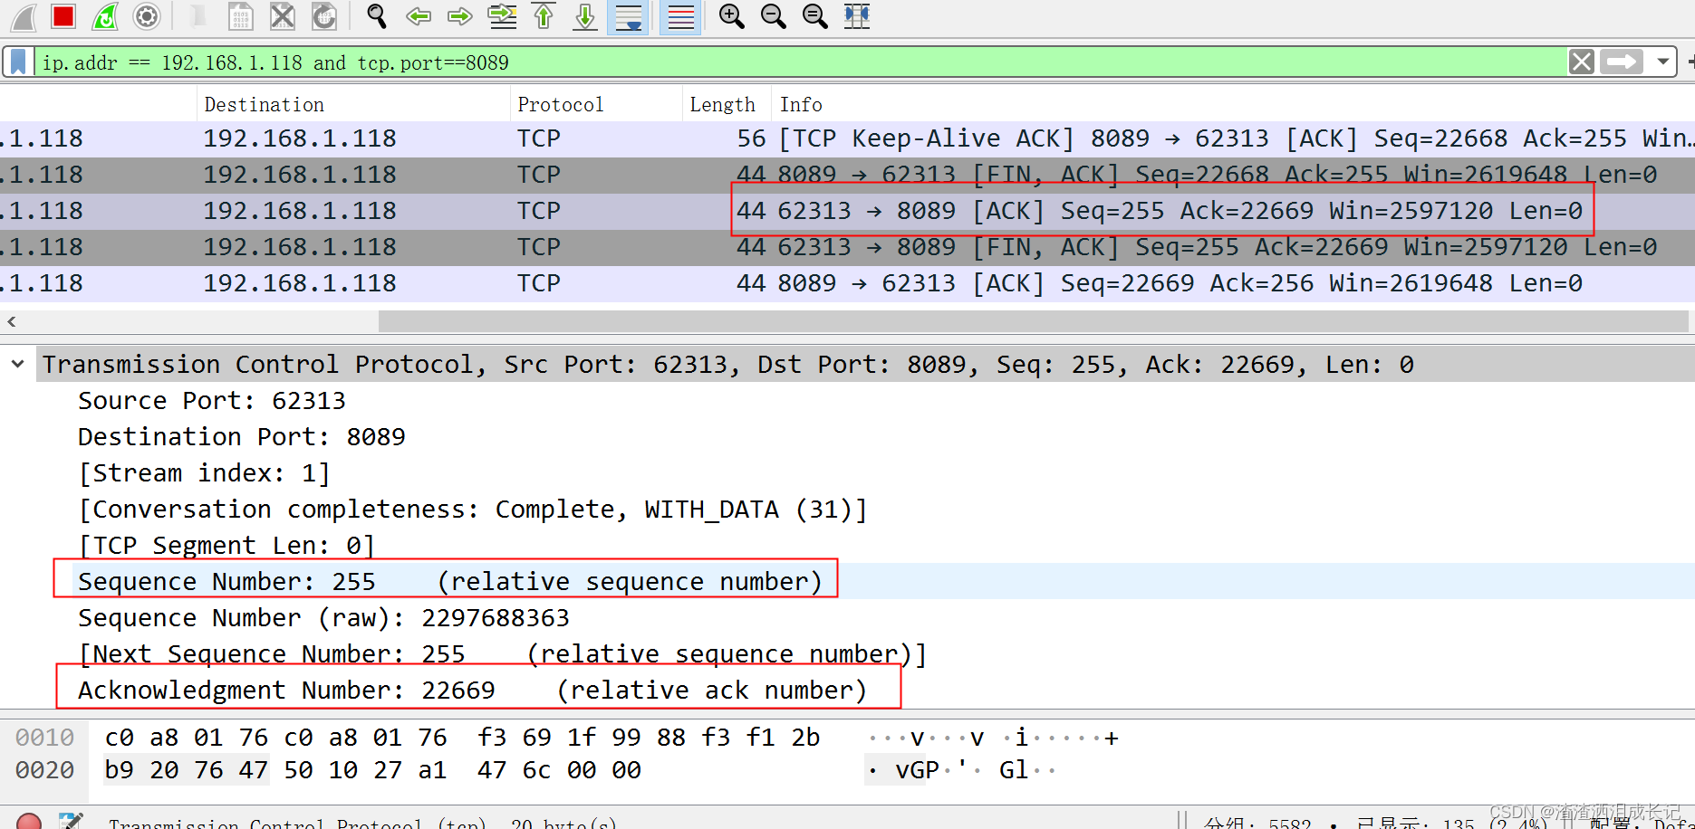Collapse the Transmission Control Protocol tree
Screen dimensions: 1695x829
pyautogui.click(x=18, y=364)
